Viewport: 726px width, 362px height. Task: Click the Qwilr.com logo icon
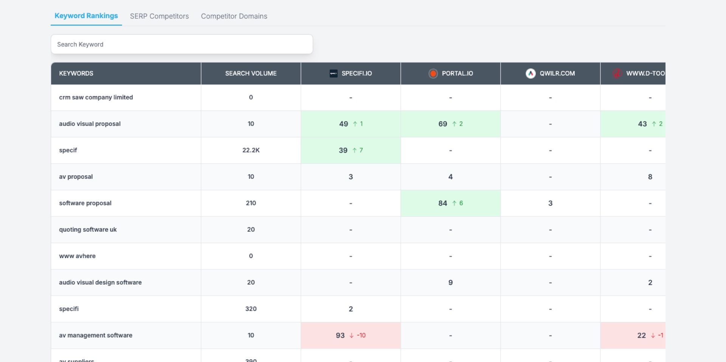(531, 73)
